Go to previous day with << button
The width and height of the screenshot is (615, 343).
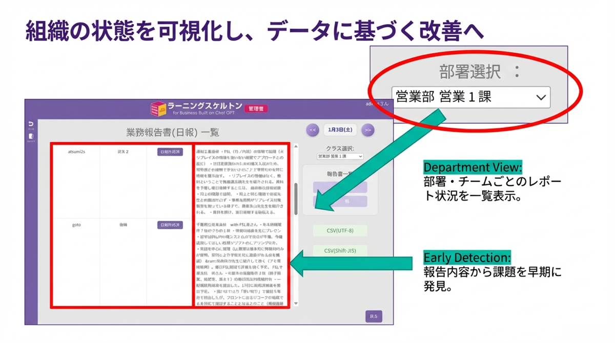(313, 131)
